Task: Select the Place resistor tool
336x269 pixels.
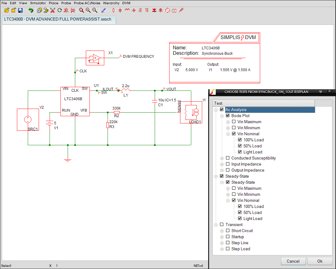Action: (x=113, y=10)
